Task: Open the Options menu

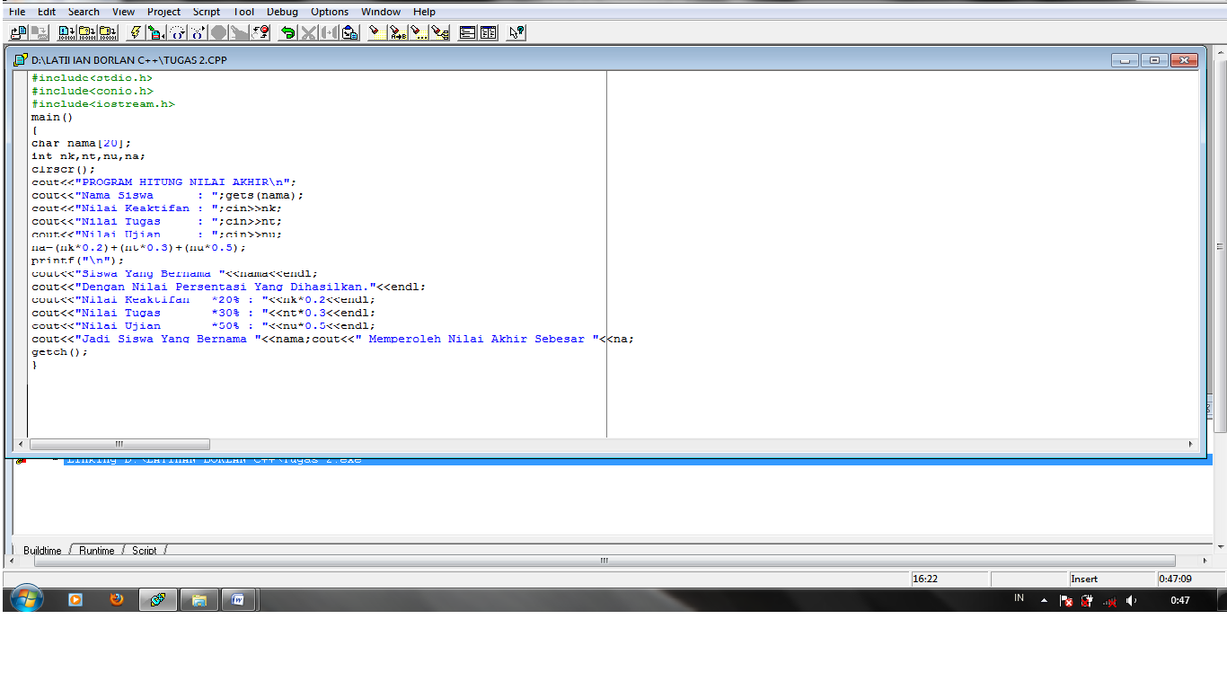Action: (330, 12)
